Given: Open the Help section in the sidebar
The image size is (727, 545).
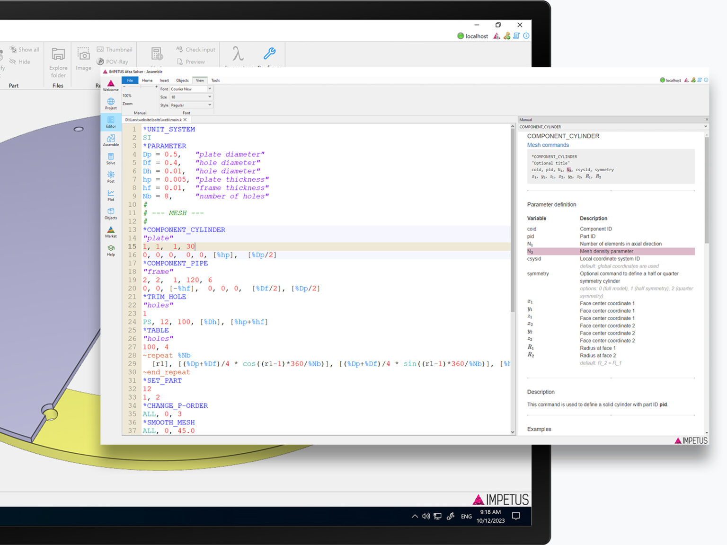Looking at the screenshot, I should coord(111,250).
